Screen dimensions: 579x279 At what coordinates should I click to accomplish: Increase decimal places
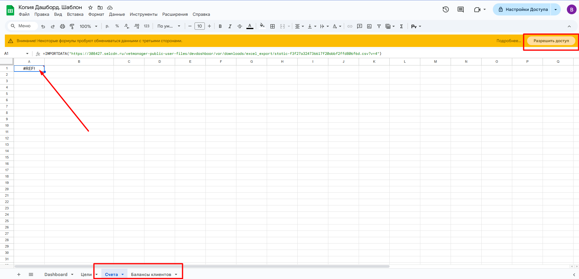[x=137, y=26]
